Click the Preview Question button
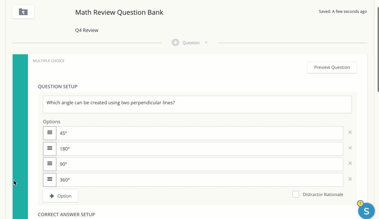Image resolution: width=379 pixels, height=219 pixels. pos(332,68)
